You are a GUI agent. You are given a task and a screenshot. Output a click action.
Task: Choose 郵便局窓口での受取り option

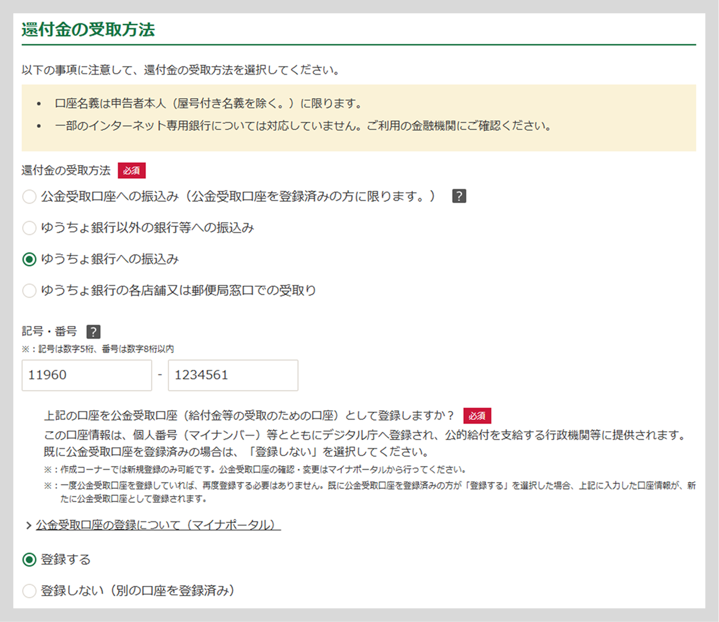point(29,291)
